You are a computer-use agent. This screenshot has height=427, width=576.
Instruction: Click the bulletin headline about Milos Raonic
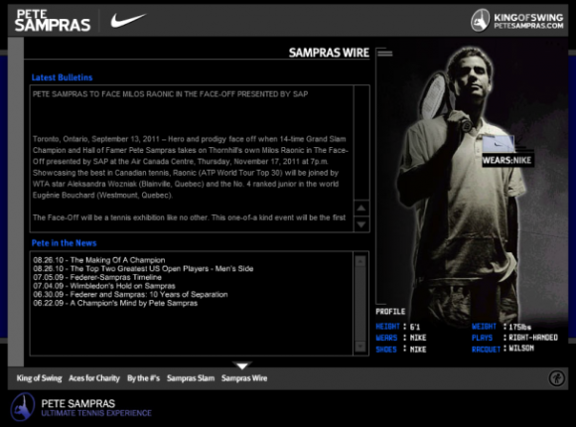170,94
